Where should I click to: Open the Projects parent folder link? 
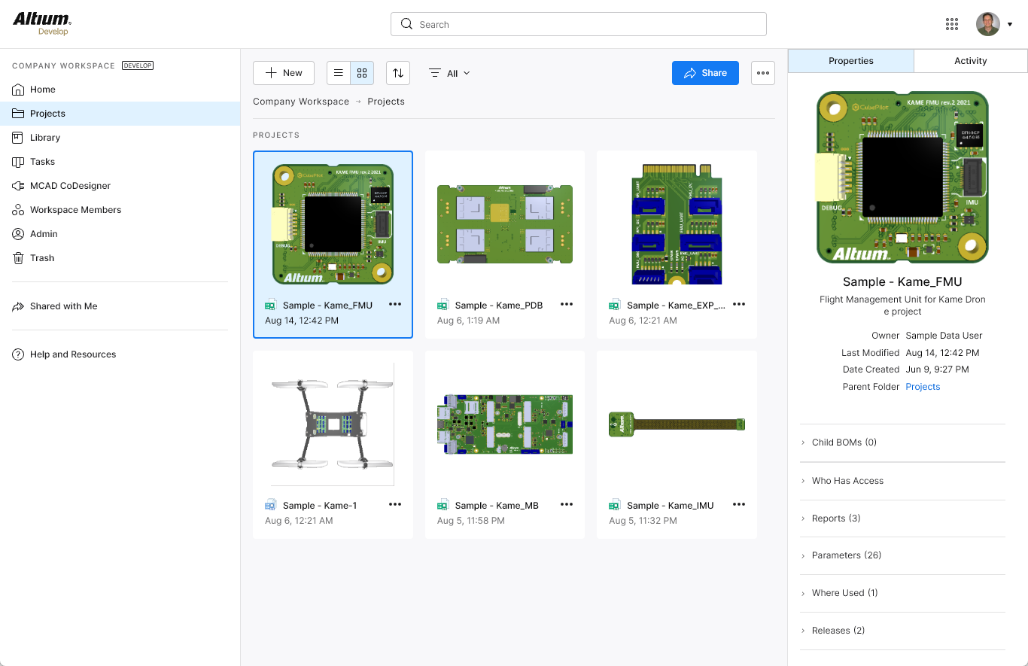(x=923, y=387)
